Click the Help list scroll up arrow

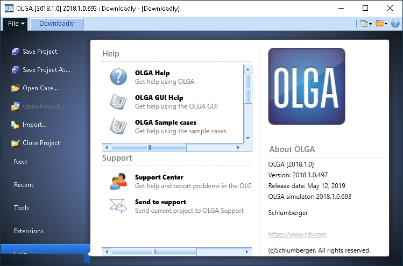(x=248, y=69)
